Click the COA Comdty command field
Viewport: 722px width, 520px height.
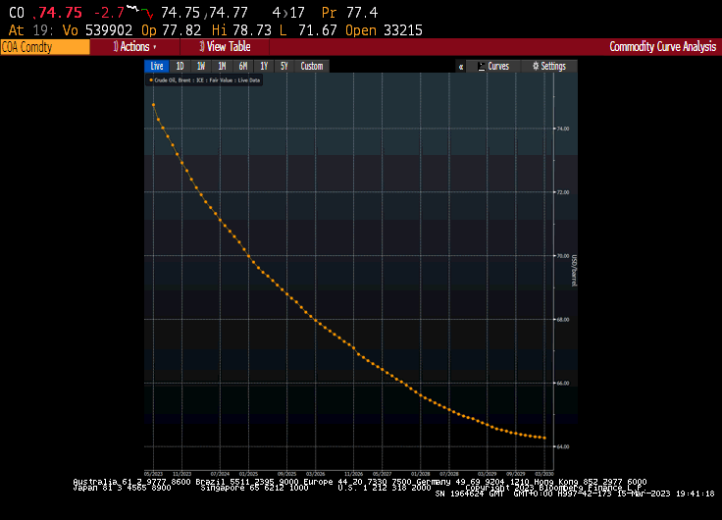coord(45,47)
